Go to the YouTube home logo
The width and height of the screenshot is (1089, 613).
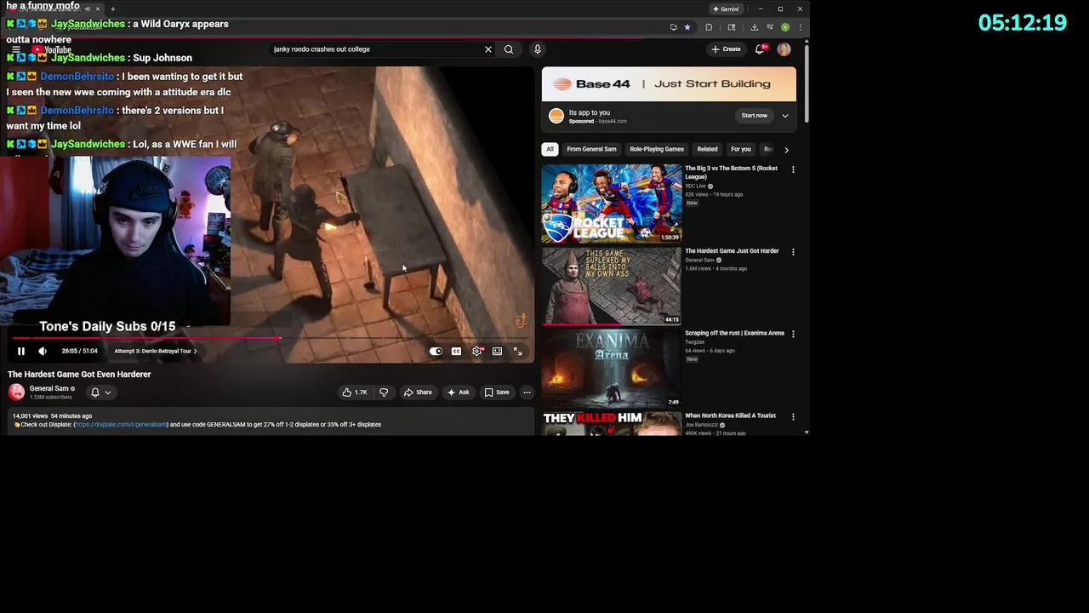pyautogui.click(x=51, y=50)
